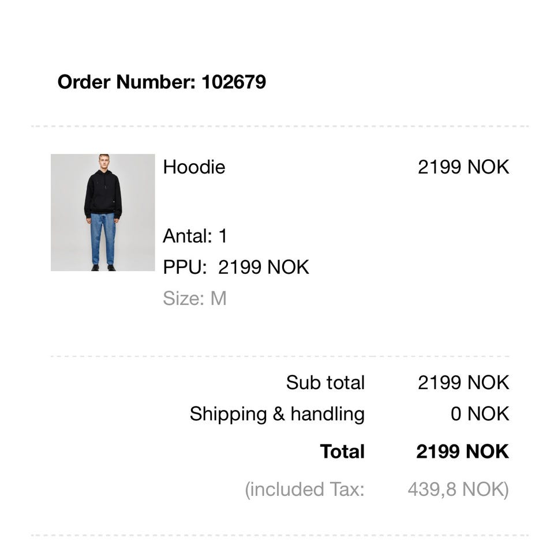Click the item price beside Hoodie
The image size is (554, 557).
463,167
